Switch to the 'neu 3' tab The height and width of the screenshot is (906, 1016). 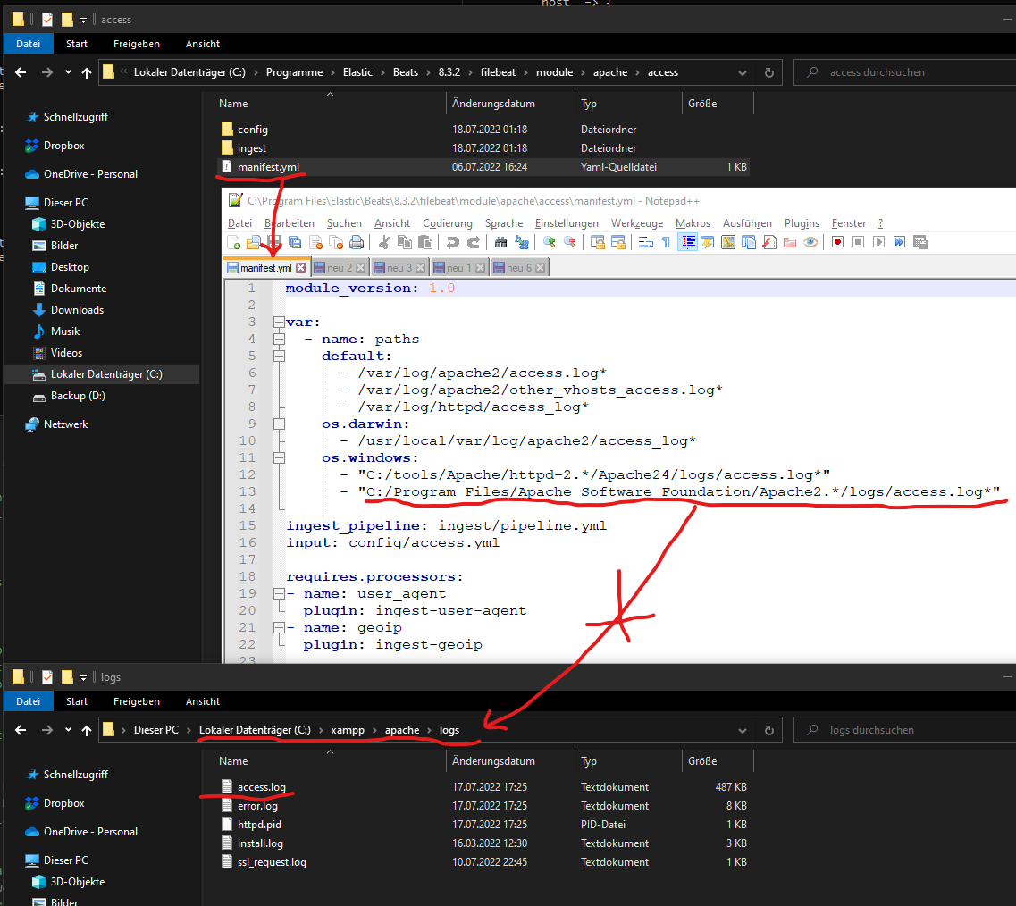(398, 268)
